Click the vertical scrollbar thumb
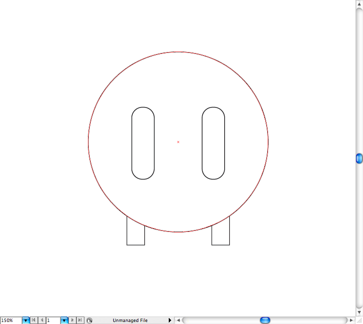This screenshot has width=363, height=324. point(359,158)
